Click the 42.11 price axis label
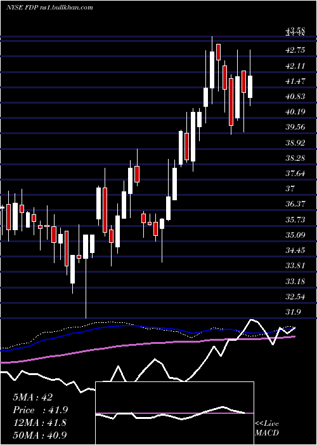The image size is (317, 445). [x=295, y=66]
